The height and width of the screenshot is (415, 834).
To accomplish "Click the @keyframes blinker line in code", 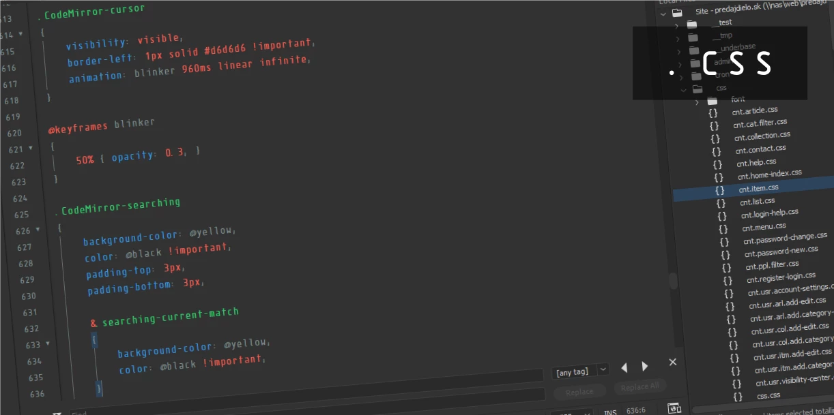I will [101, 125].
